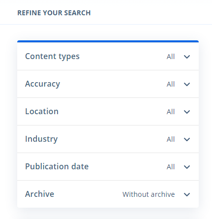Click the Publication date chevron icon
Viewport: 212px width, 219px height.
(x=187, y=167)
